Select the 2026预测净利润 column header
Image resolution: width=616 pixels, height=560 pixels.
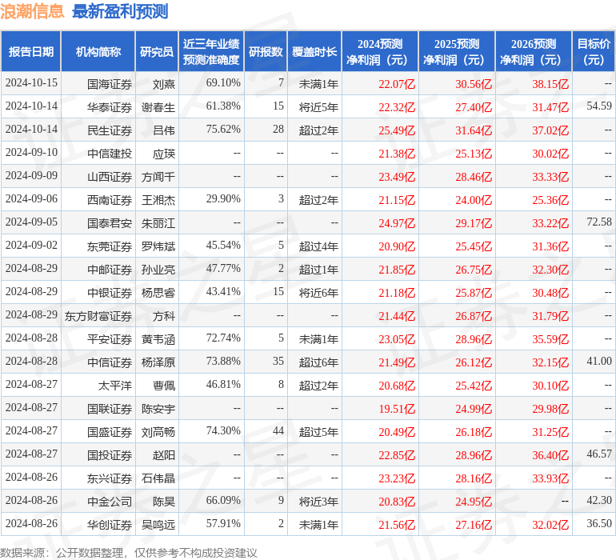tap(534, 51)
